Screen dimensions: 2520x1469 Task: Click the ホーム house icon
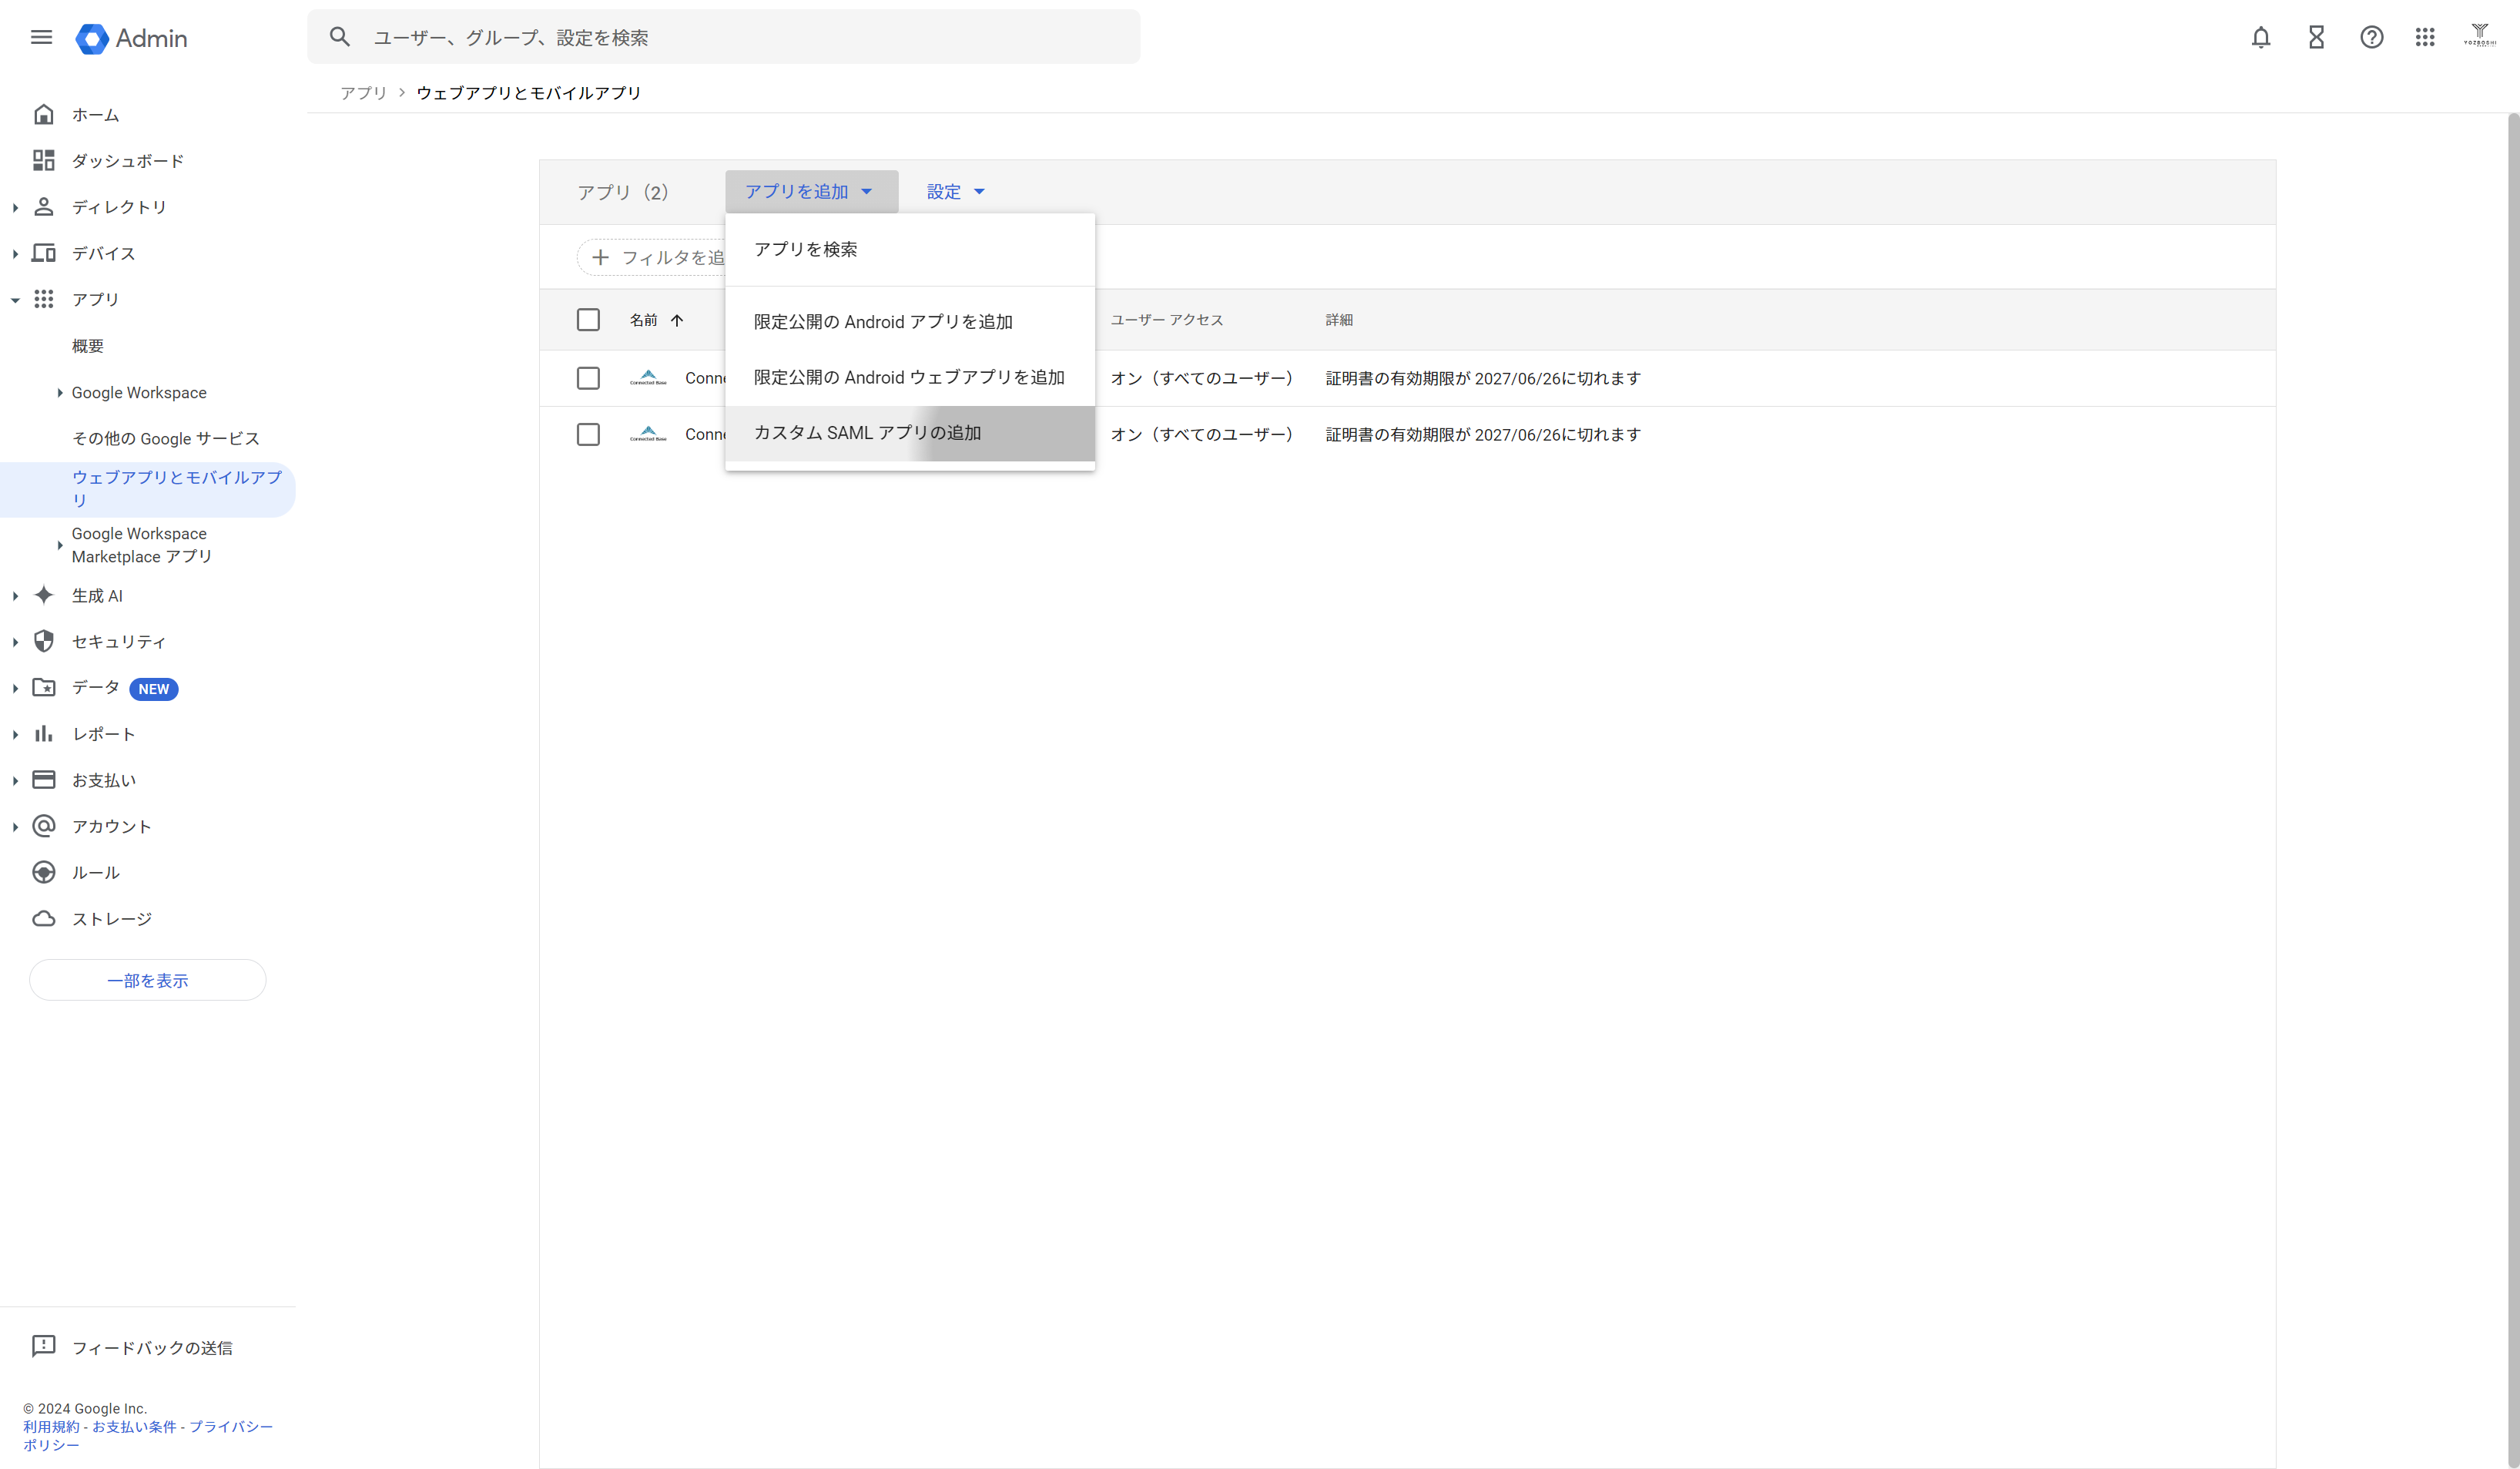click(44, 115)
